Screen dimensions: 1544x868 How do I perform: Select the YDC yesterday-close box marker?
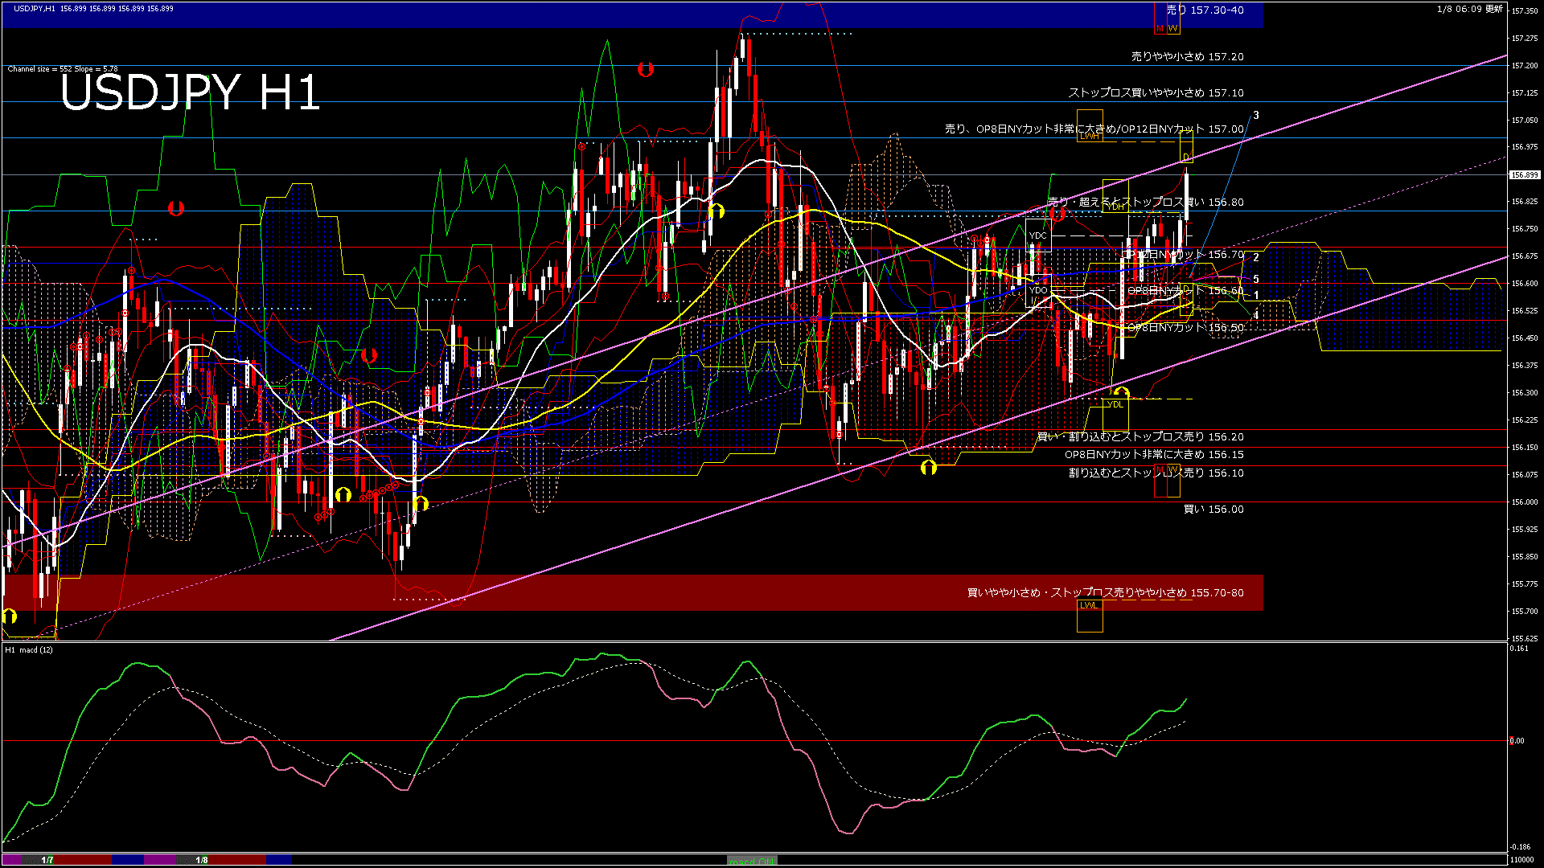point(1037,235)
